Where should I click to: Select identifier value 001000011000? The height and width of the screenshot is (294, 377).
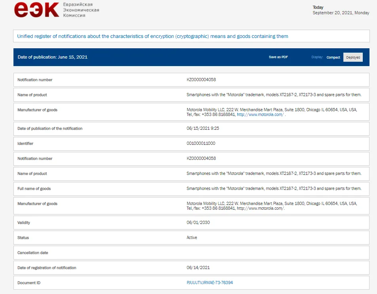201,143
